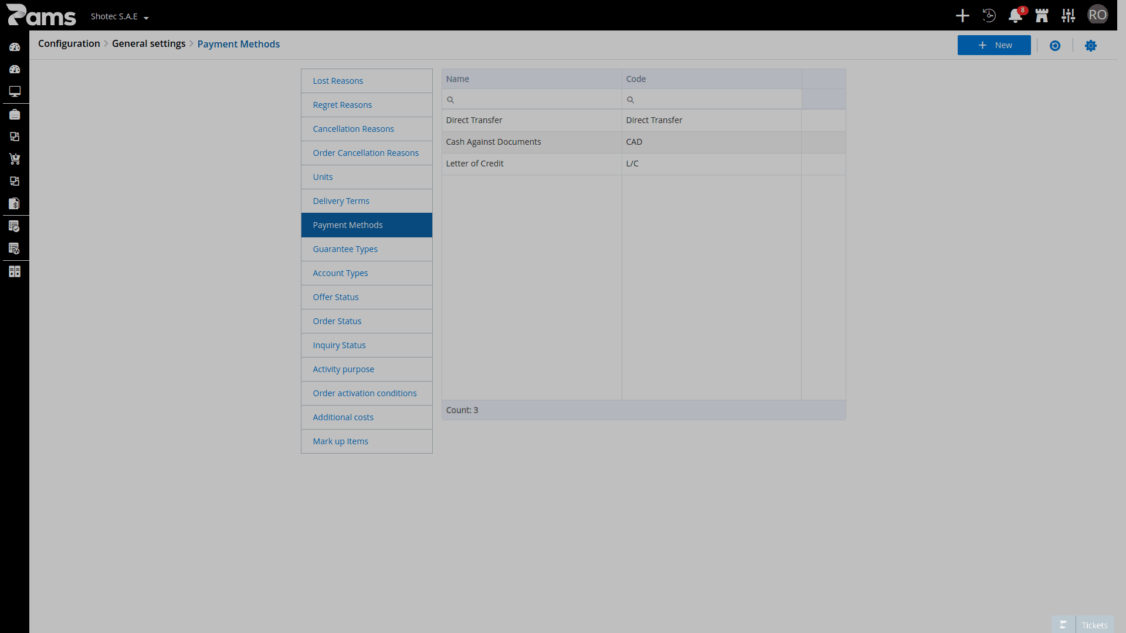Click the flag icon beside Tickets
The height and width of the screenshot is (633, 1126).
click(x=1063, y=625)
